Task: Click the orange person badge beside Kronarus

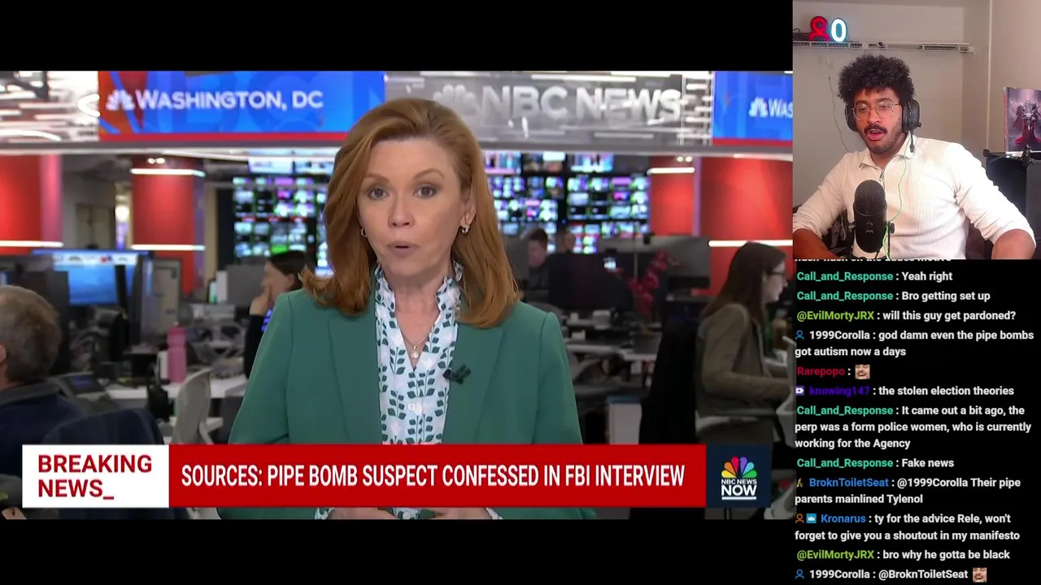Action: [x=800, y=518]
